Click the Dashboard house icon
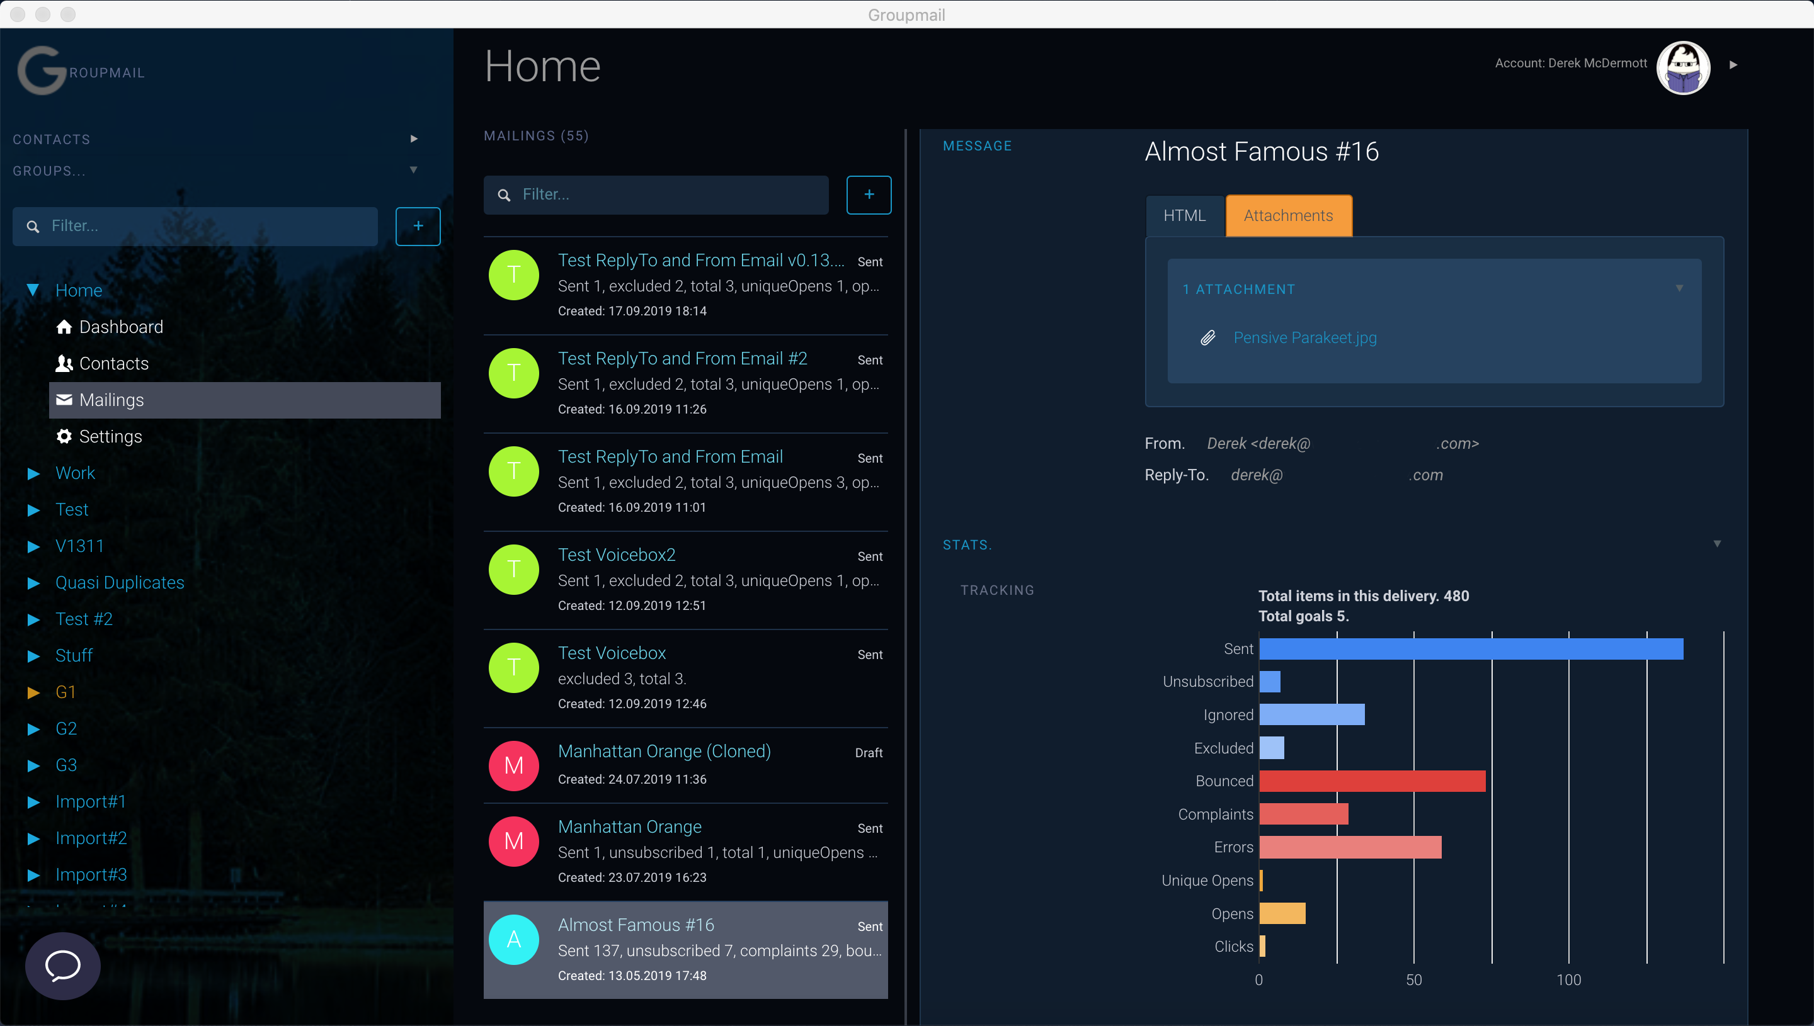This screenshot has height=1026, width=1814. click(64, 326)
